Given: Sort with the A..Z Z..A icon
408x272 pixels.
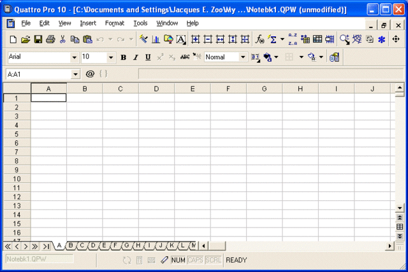Looking at the screenshot, I should (x=293, y=39).
